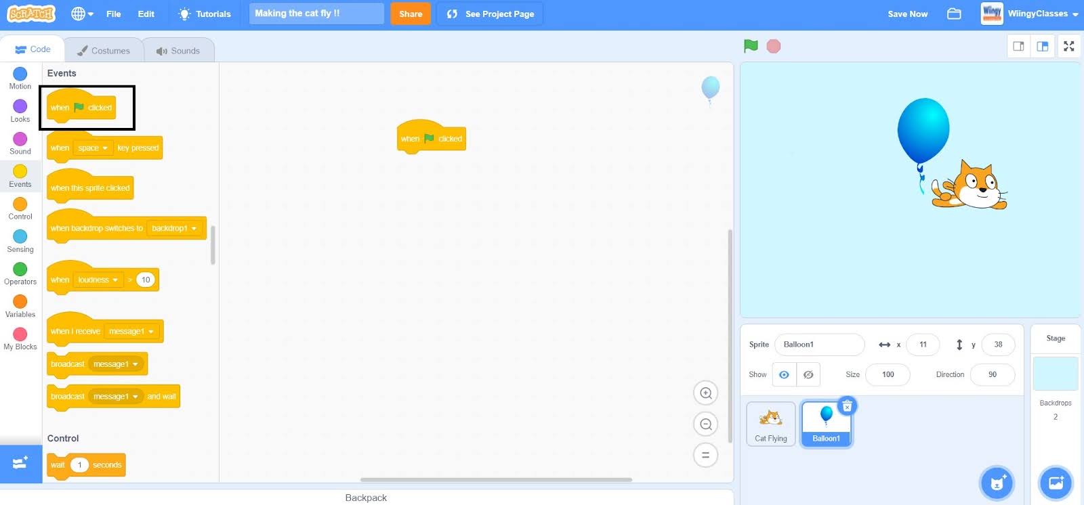1084x505 pixels.
Task: Delete the Balloon1 sprite
Action: tap(847, 406)
